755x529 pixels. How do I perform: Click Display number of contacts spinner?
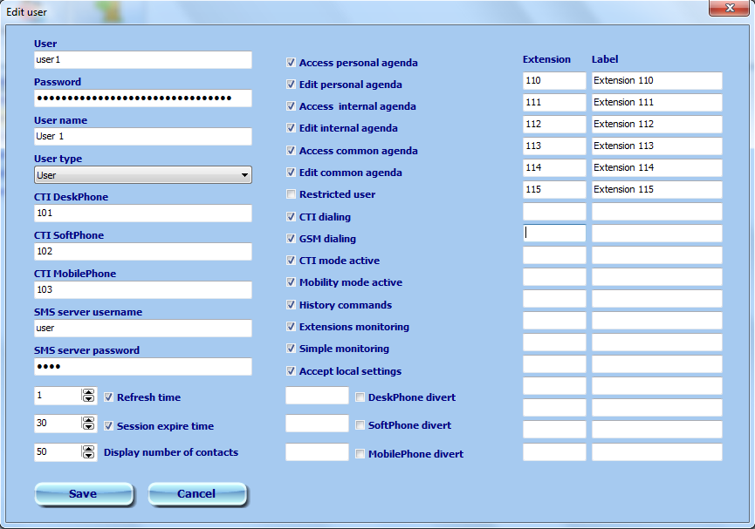coord(88,452)
